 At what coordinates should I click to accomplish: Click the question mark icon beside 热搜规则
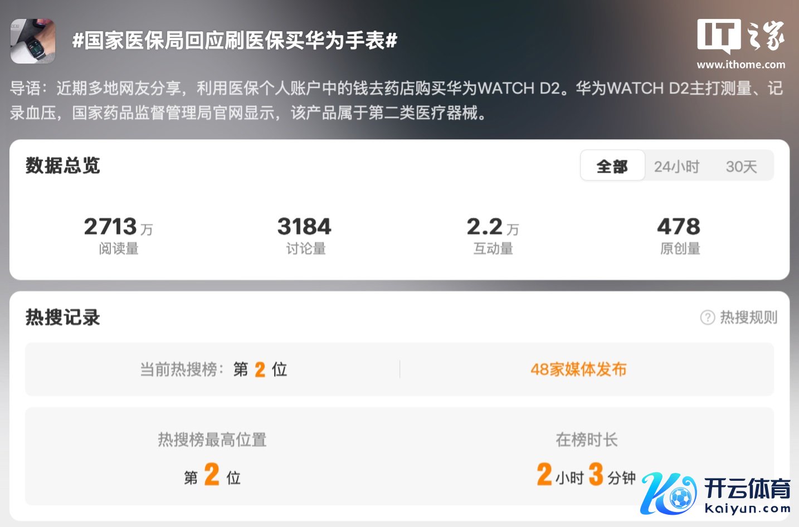[707, 318]
